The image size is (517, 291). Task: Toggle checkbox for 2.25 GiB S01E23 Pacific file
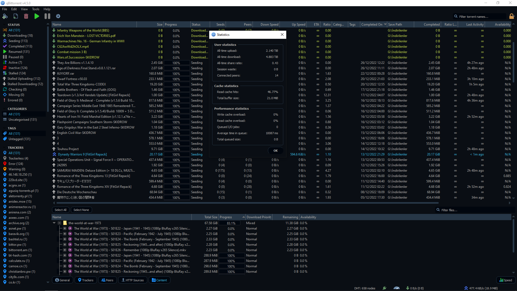(x=65, y=234)
